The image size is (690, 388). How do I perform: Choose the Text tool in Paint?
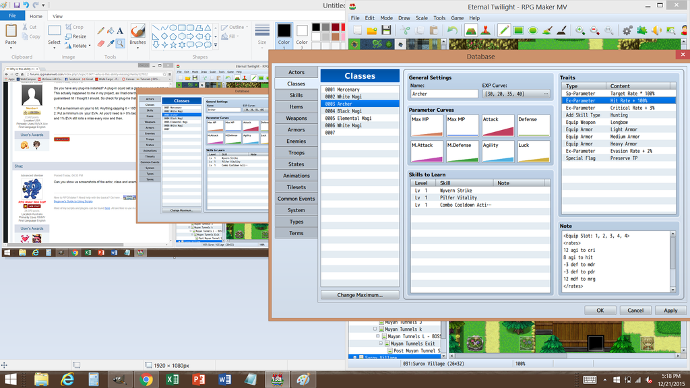[120, 30]
